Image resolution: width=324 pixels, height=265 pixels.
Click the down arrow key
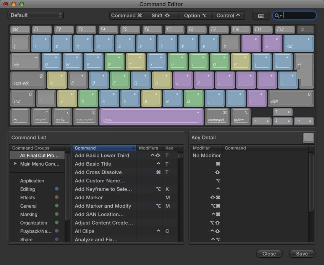coord(283,121)
